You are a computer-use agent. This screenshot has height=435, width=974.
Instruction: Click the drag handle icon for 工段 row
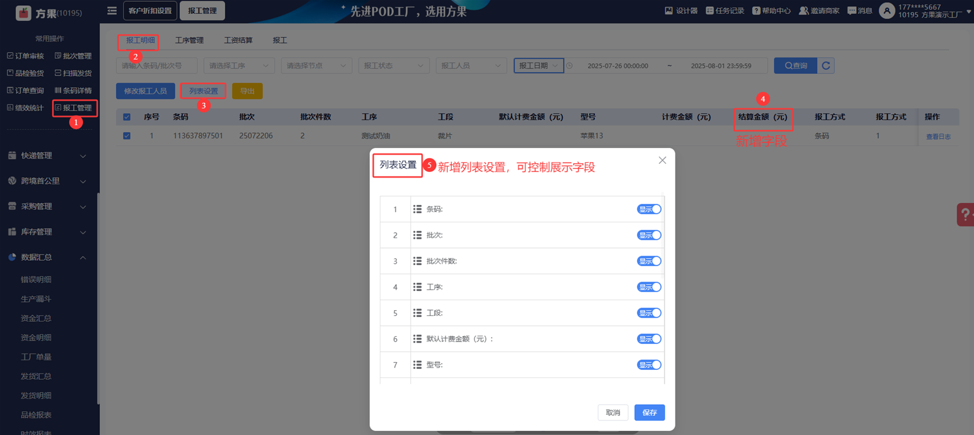pyautogui.click(x=417, y=313)
